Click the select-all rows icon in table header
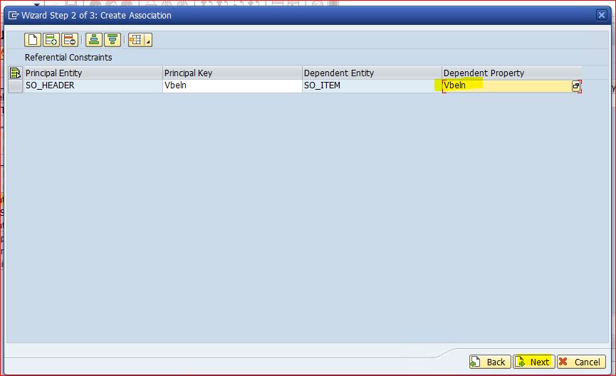This screenshot has width=616, height=376. (15, 73)
